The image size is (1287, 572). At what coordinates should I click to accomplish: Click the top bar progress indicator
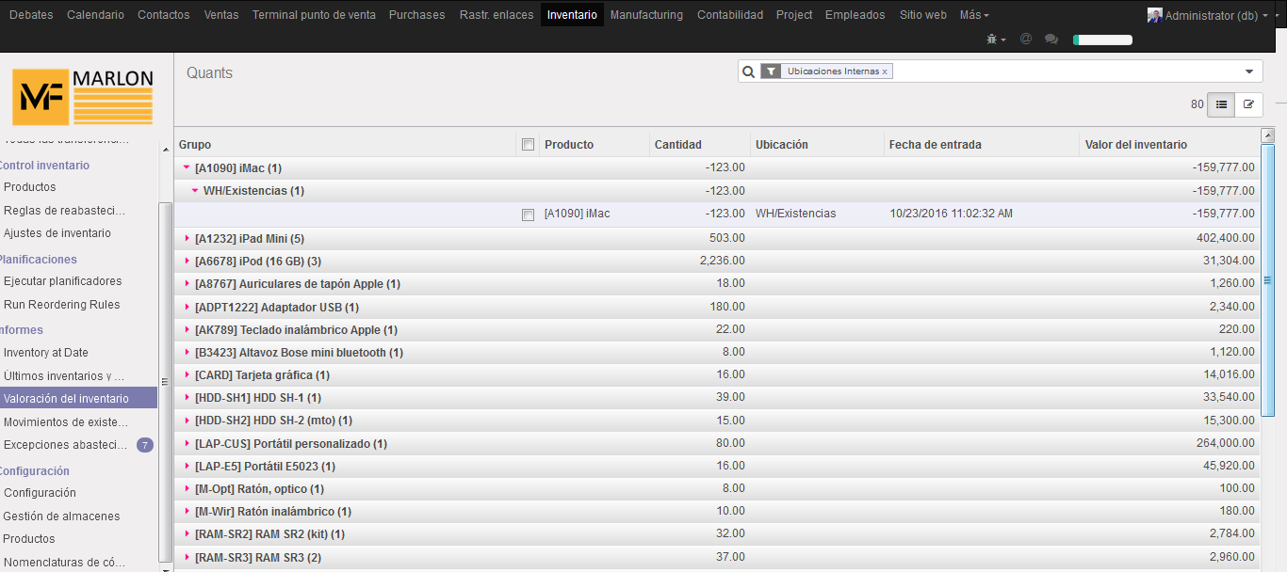tap(1102, 40)
